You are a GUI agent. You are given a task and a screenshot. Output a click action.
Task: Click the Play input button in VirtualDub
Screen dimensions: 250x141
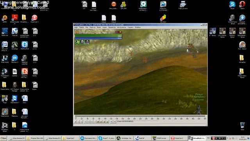78,122
